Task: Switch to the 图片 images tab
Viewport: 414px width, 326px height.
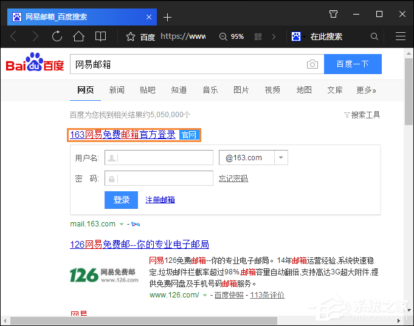Action: pyautogui.click(x=241, y=90)
